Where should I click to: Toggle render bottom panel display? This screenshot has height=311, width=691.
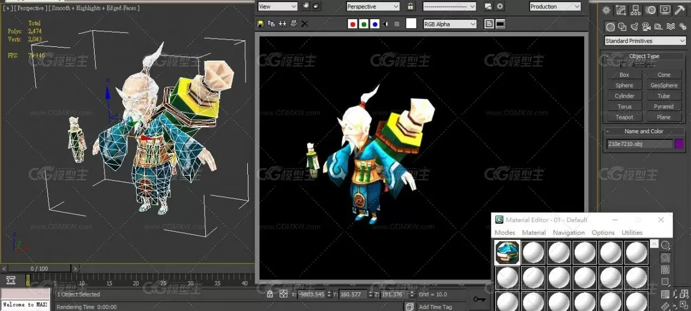(x=500, y=24)
